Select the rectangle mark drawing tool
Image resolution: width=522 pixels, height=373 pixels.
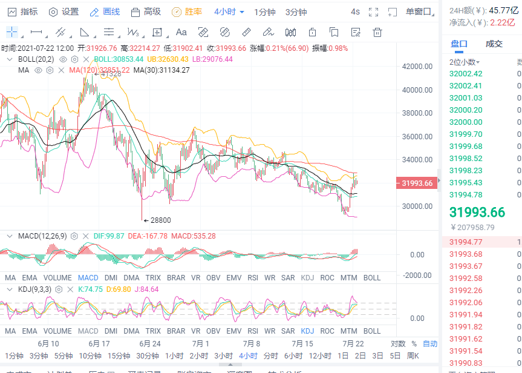click(157, 32)
